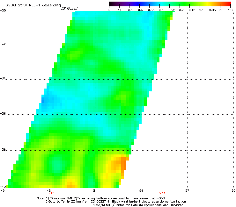Click the date label "20160227" under the title
Viewport: 236px width, 207px height.
point(69,8)
